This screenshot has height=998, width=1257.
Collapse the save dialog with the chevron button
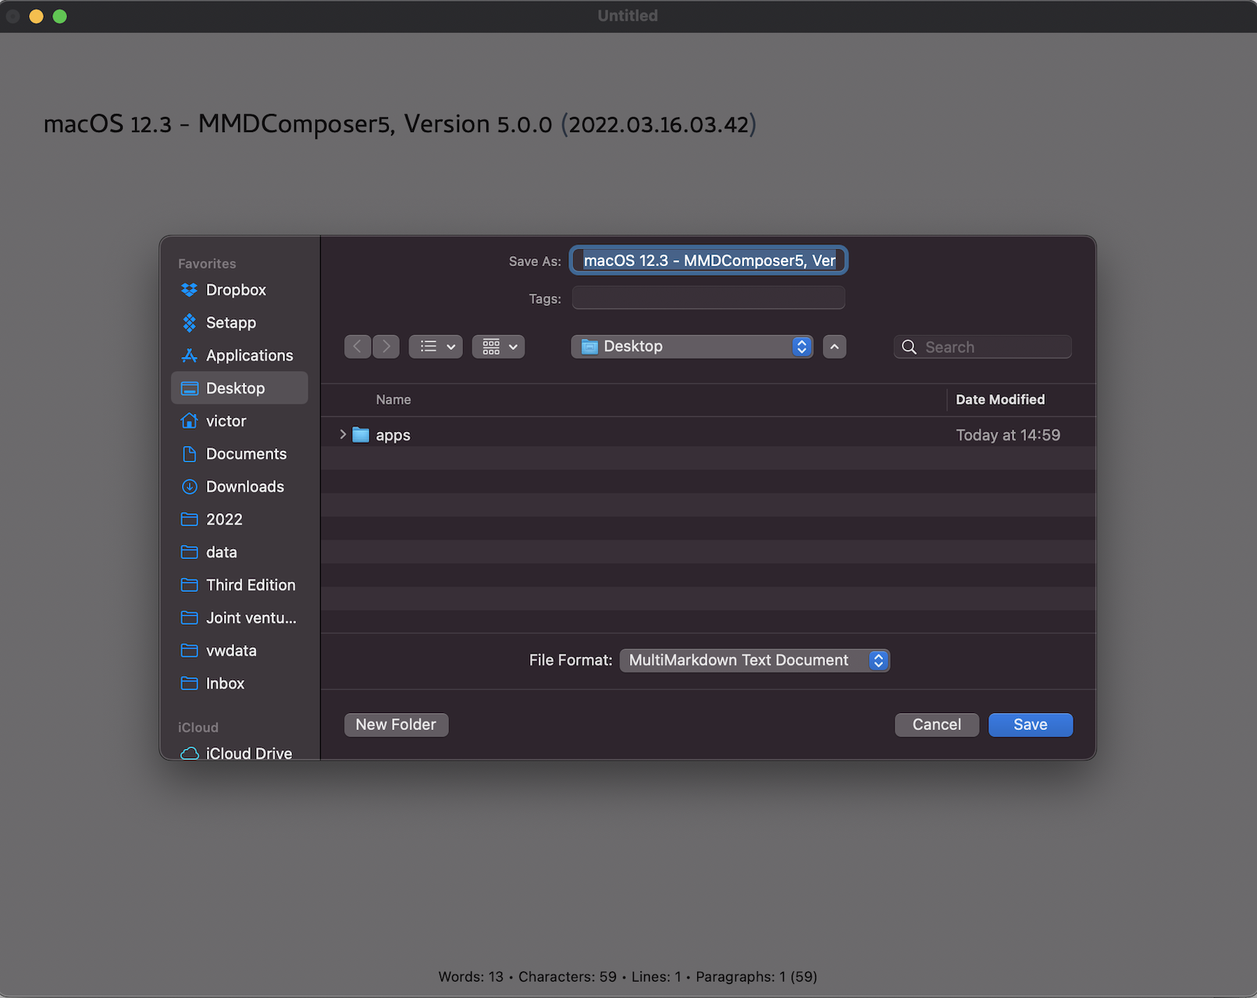pyautogui.click(x=835, y=347)
